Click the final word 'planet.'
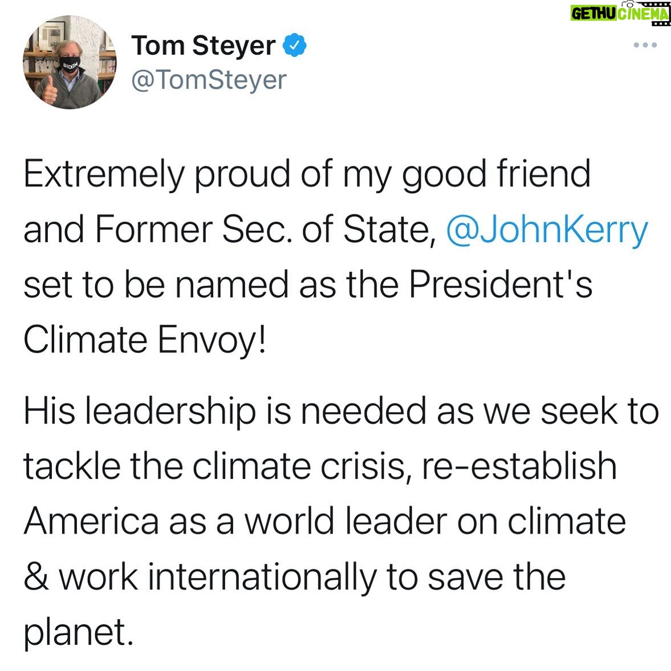This screenshot has width=671, height=671. click(x=78, y=632)
